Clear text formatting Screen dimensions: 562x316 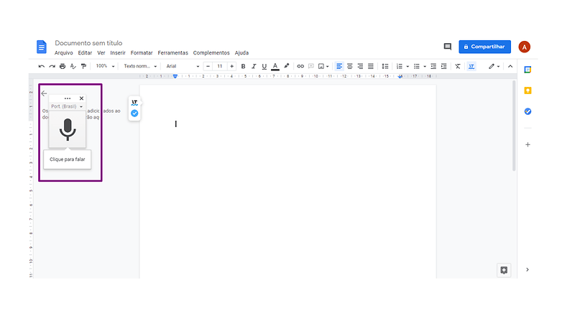458,66
